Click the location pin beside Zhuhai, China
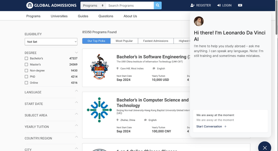This screenshot has width=278, height=151. click(x=117, y=120)
